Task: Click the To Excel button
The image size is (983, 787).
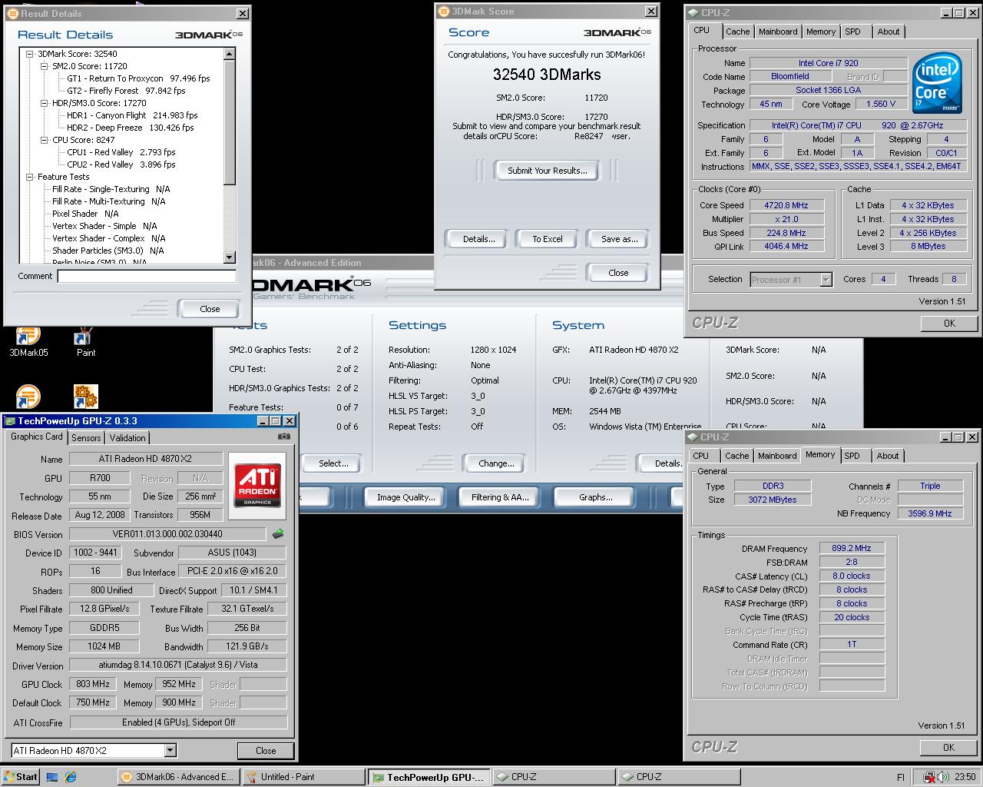Action: (x=548, y=239)
